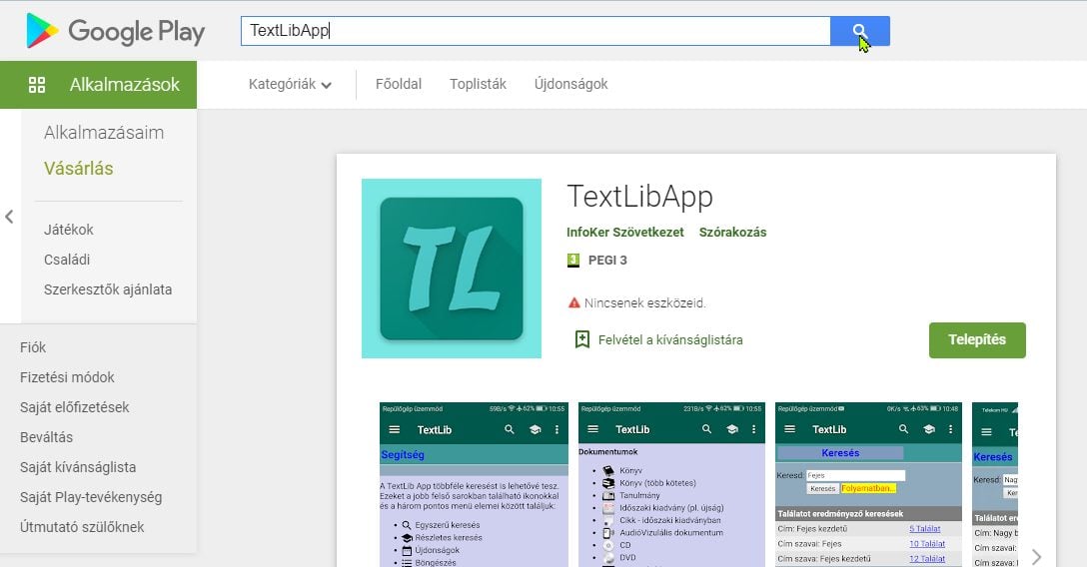Click the TextLibApp TL app icon
This screenshot has height=567, width=1087.
click(x=452, y=269)
